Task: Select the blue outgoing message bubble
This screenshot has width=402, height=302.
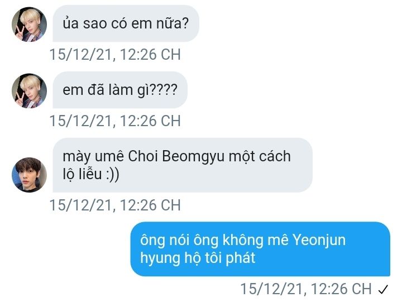Action: (260, 249)
